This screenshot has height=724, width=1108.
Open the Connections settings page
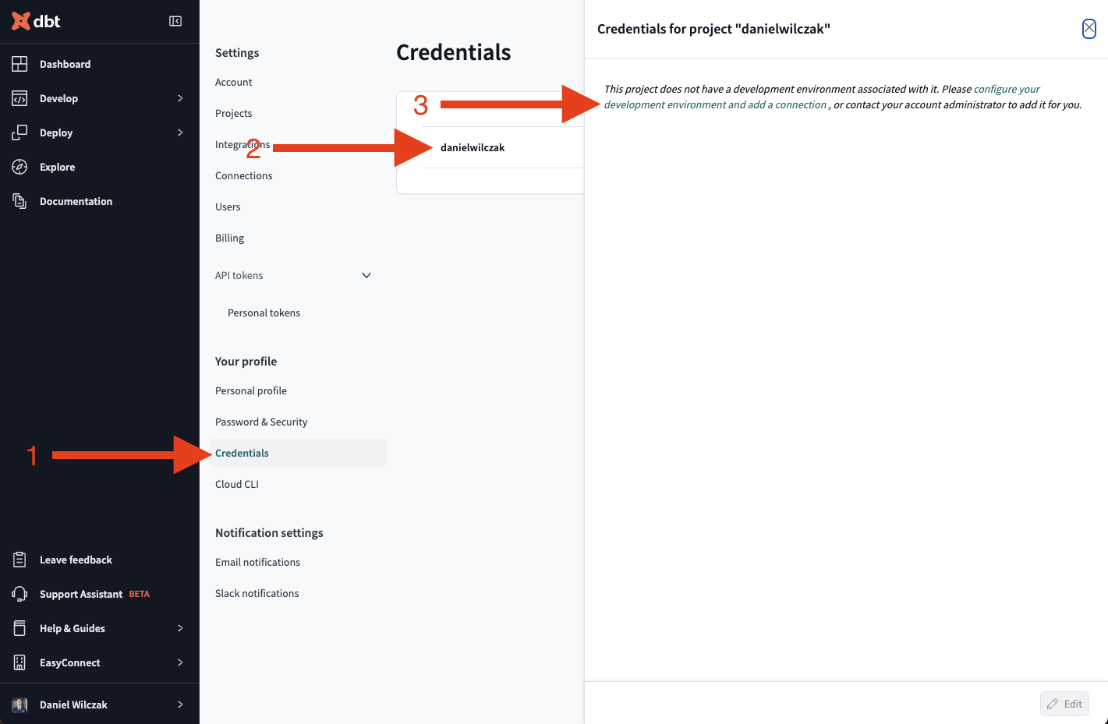tap(243, 175)
